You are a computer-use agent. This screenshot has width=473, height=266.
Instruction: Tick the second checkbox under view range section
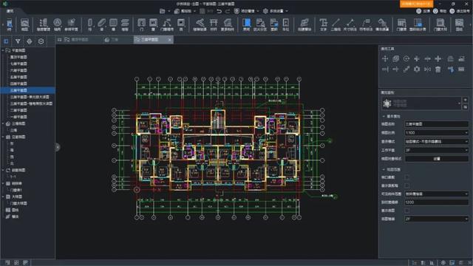click(407, 185)
